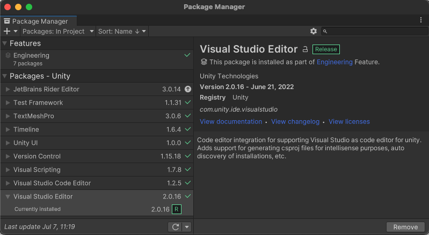Open the dropdown arrow next to refresh
This screenshot has width=429, height=235.
pyautogui.click(x=187, y=227)
